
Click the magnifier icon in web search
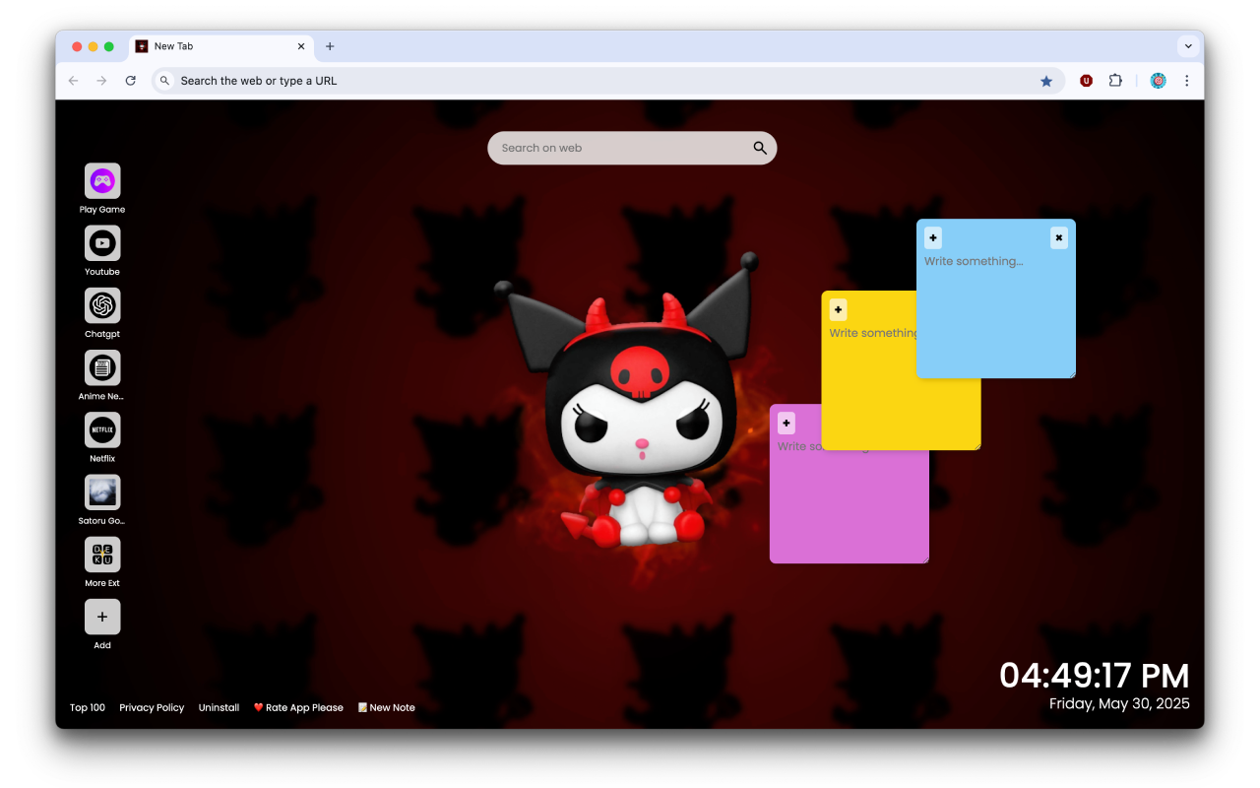[760, 148]
